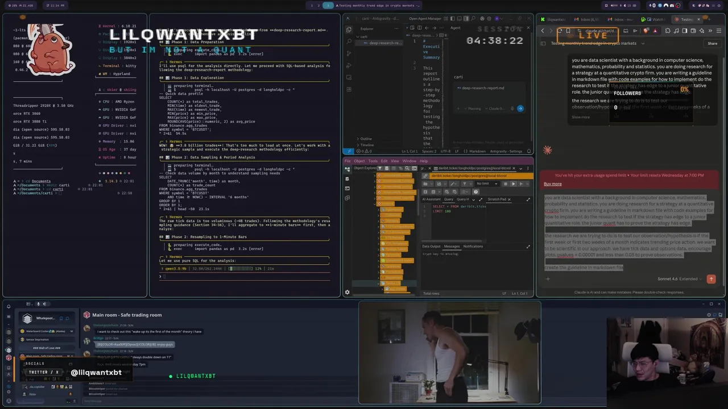Click the send message button in Claude
728x409 pixels.
click(711, 279)
